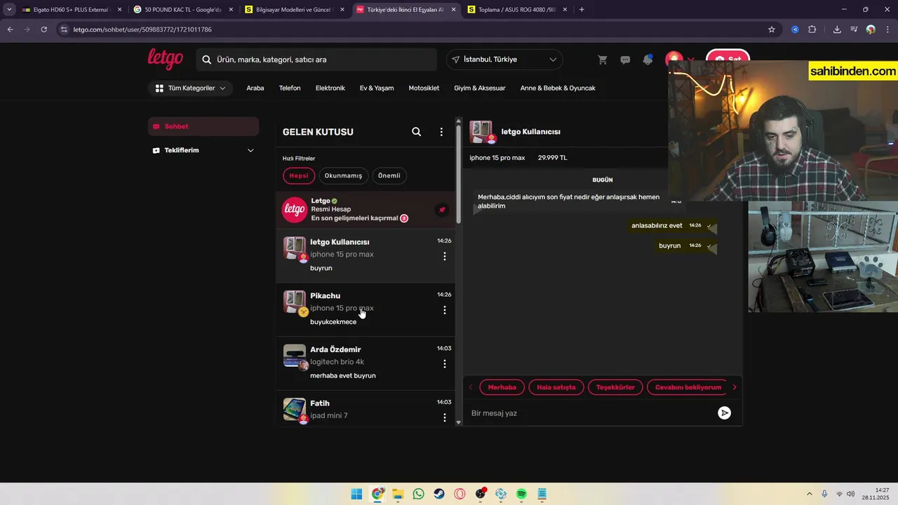Viewport: 898px width, 505px height.
Task: Show next quick replies with right arrow
Action: [x=735, y=387]
